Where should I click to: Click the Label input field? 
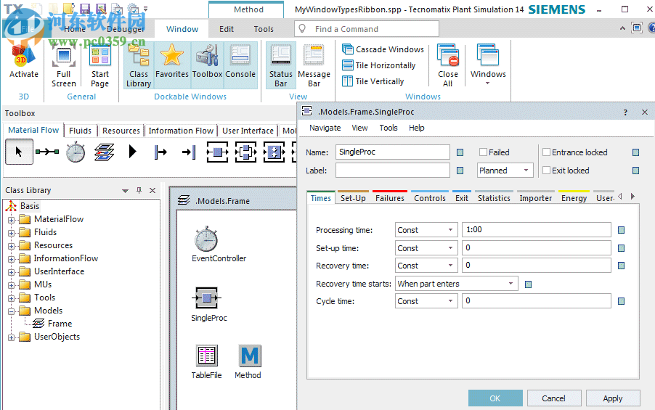click(392, 170)
